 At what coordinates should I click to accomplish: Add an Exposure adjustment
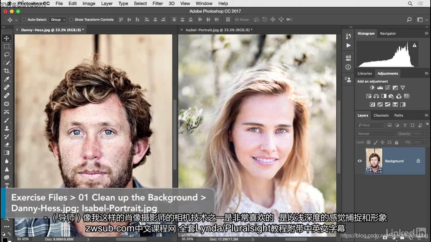[395, 88]
